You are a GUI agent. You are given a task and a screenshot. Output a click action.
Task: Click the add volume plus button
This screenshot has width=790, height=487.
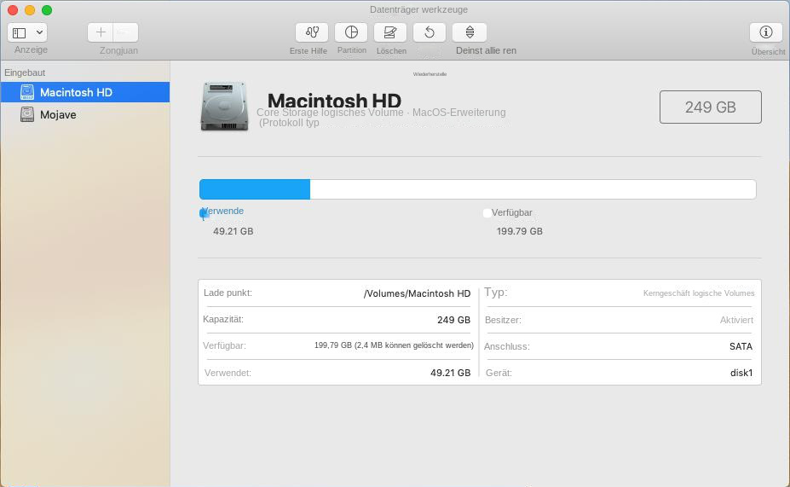(101, 32)
